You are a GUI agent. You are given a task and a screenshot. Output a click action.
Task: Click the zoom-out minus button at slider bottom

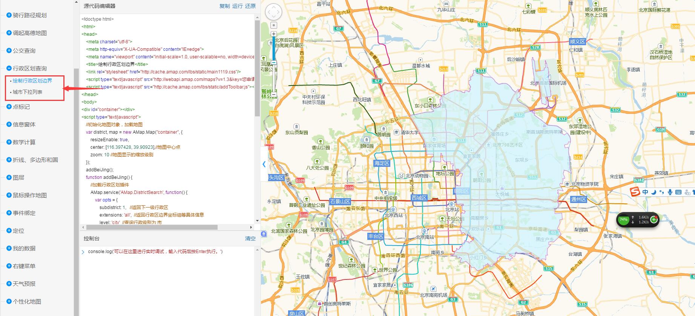[274, 63]
